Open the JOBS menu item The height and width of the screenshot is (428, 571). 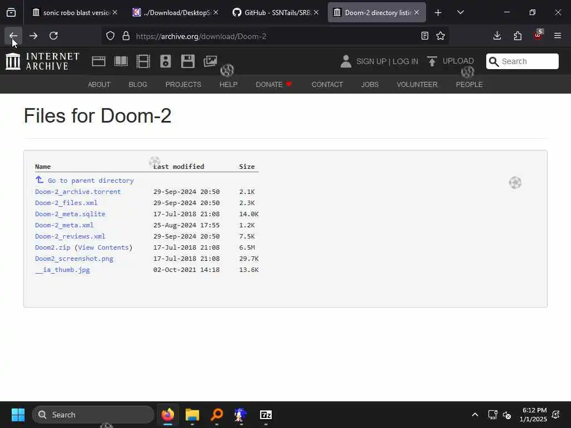coord(370,85)
